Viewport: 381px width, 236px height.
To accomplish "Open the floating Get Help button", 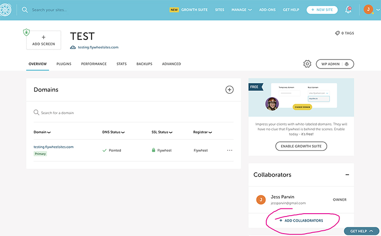I will click(x=361, y=231).
